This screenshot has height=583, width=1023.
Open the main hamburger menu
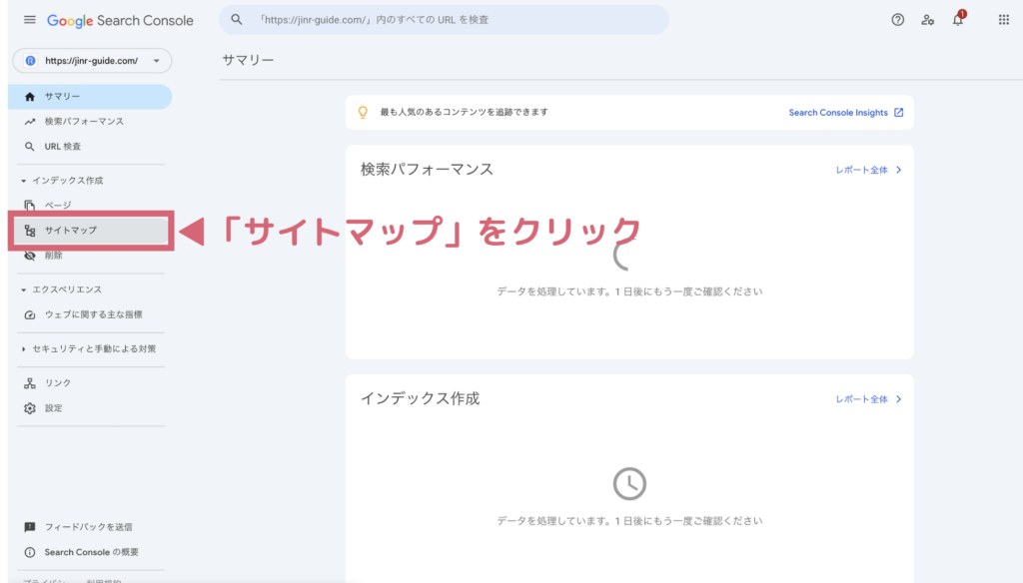(29, 20)
